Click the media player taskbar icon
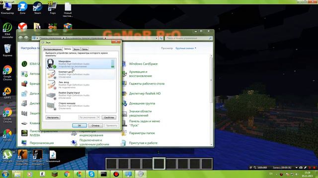318x178 pixels. 30,174
